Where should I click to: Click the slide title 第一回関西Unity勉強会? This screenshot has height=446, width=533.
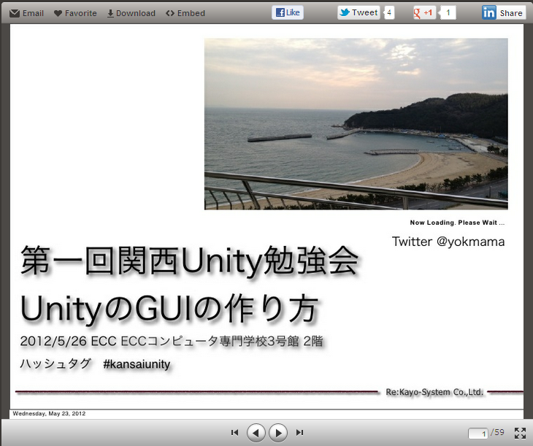pyautogui.click(x=190, y=261)
